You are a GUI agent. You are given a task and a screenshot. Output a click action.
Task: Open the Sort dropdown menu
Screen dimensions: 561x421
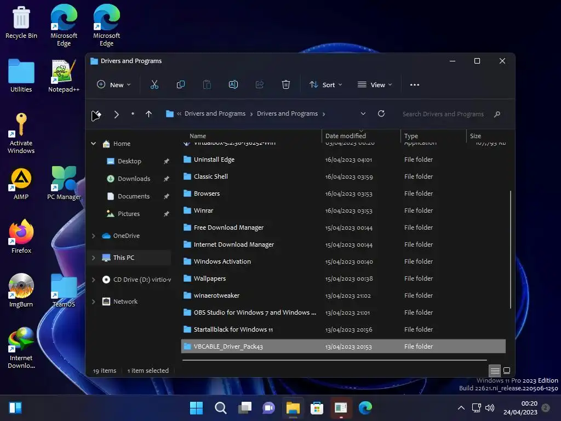pos(325,85)
